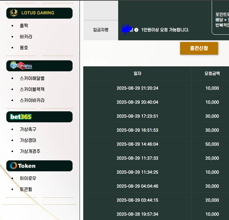Open the Token category banner
The image size is (229, 220).
click(39, 166)
